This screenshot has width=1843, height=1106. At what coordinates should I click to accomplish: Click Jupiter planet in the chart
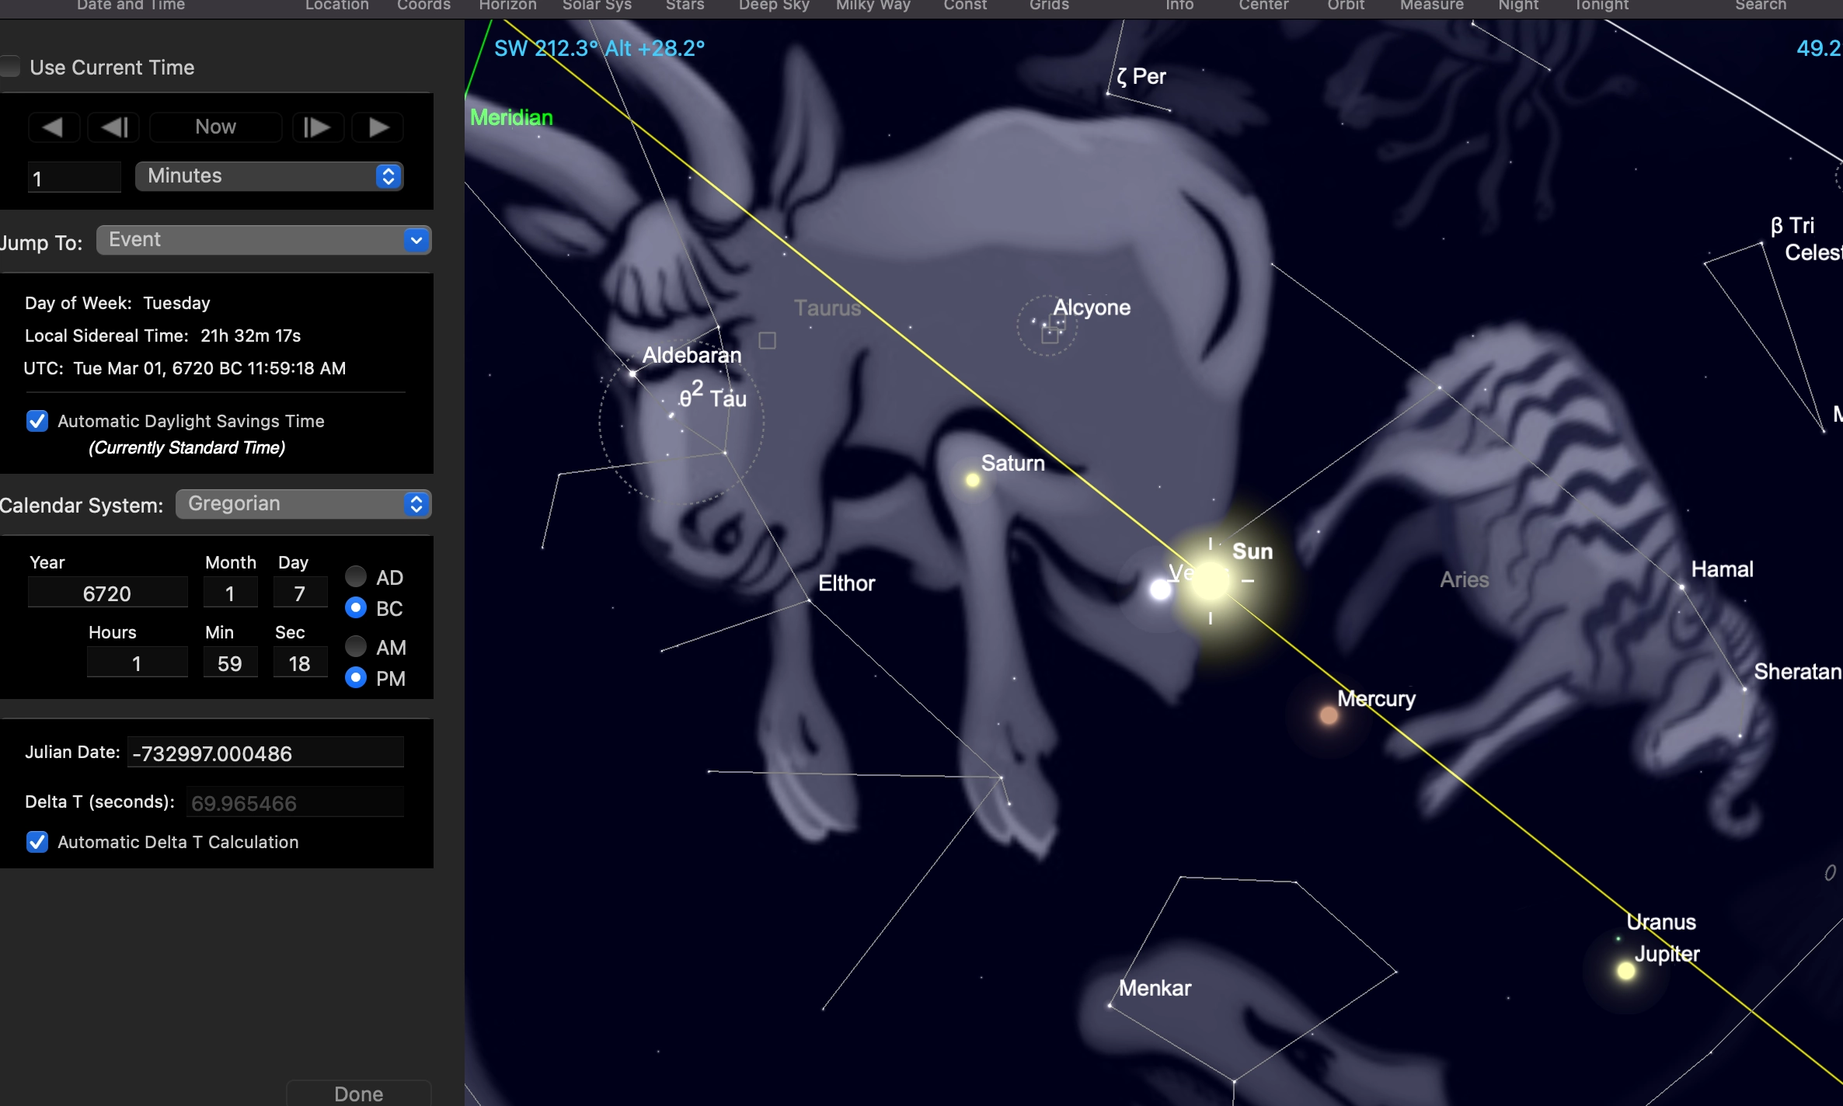click(1625, 971)
